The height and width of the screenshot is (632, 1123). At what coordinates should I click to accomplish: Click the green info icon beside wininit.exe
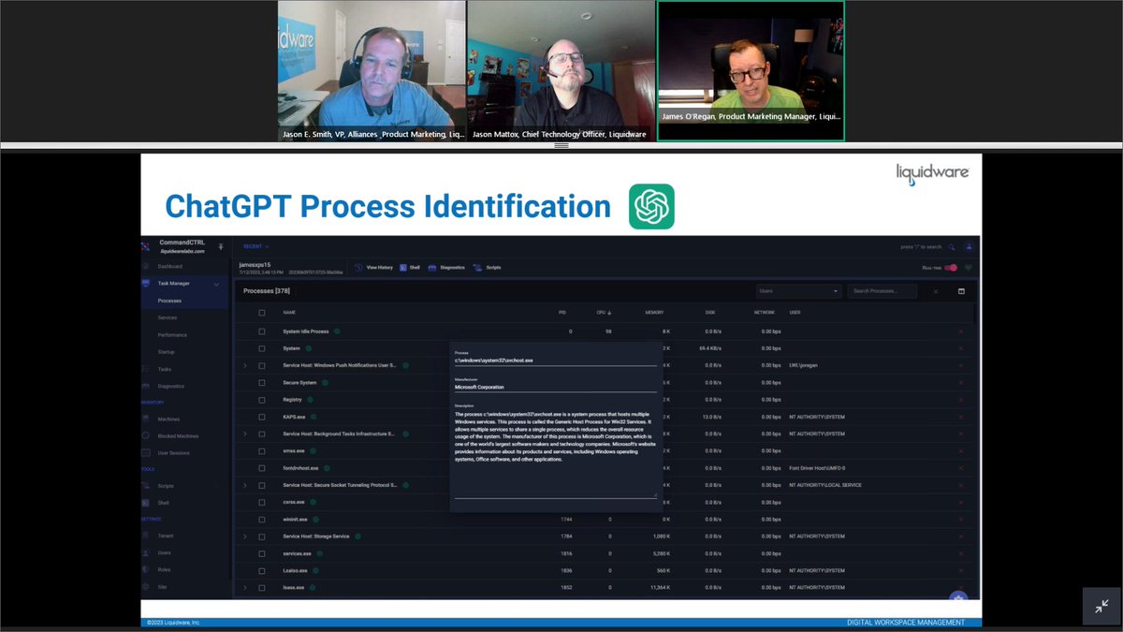coord(316,519)
